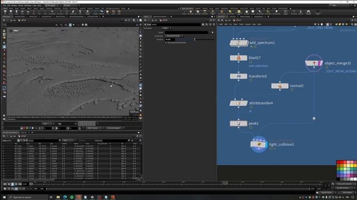
Task: Click the timeline range slider bar
Action: point(177,189)
